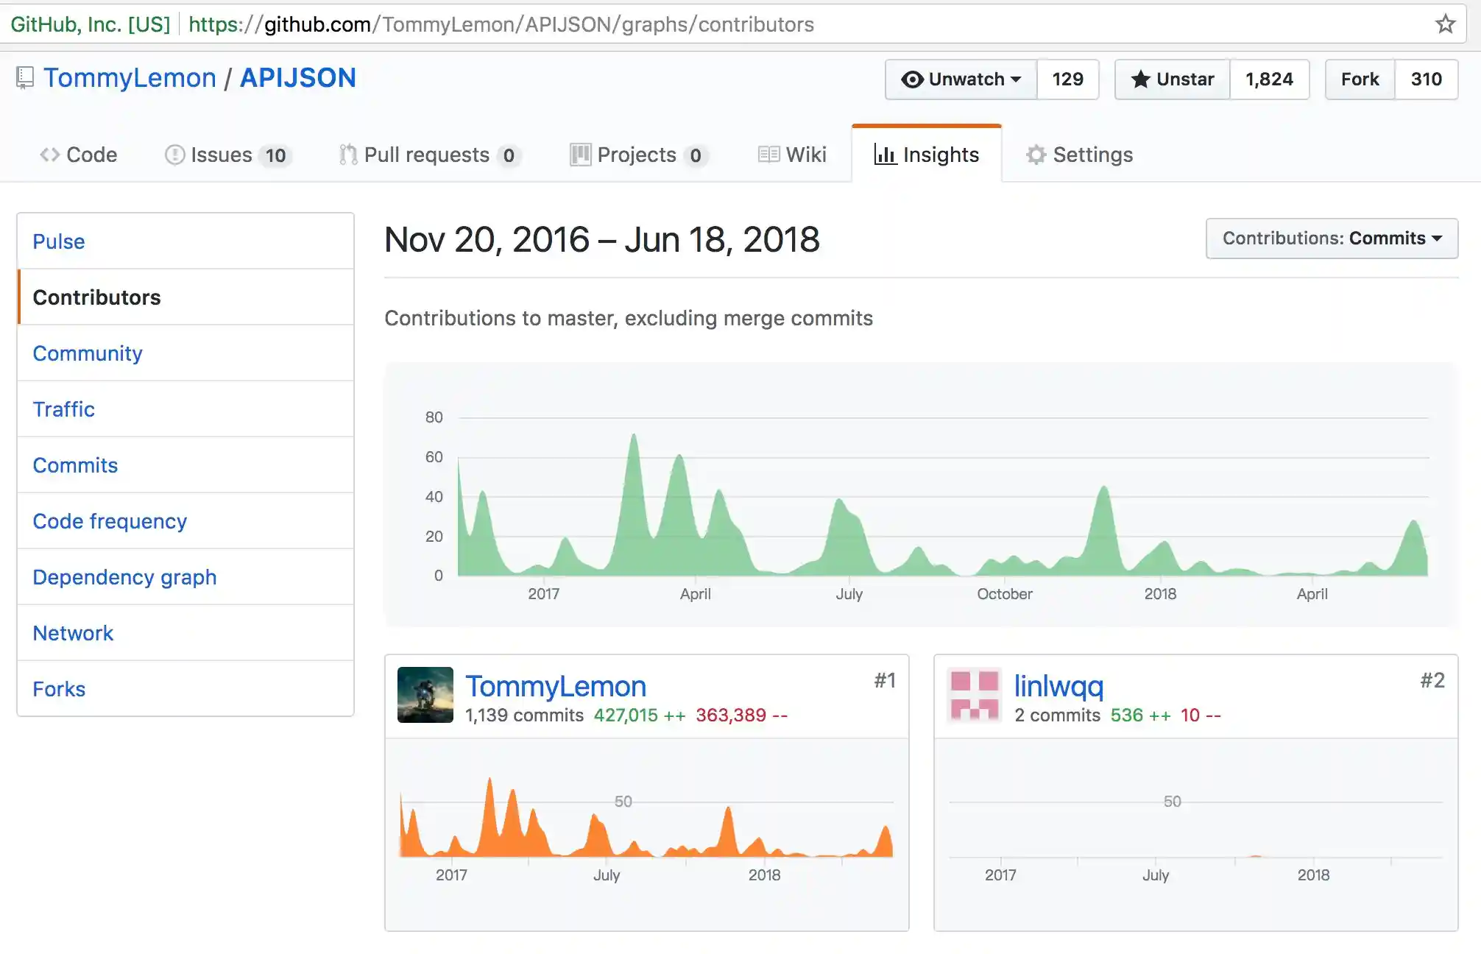1481x954 pixels.
Task: Open the Projects tab
Action: [x=639, y=155]
